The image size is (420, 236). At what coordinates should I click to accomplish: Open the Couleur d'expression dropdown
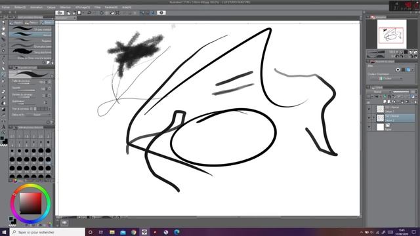click(387, 79)
